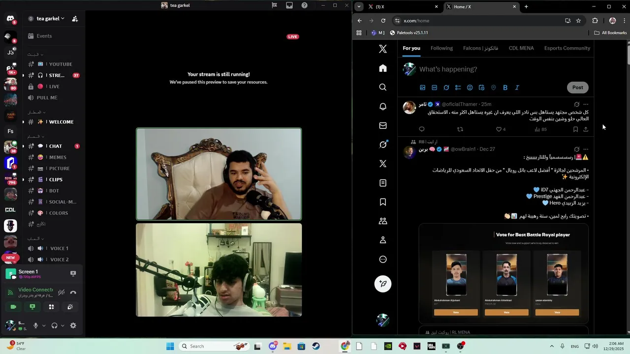Image resolution: width=630 pixels, height=354 pixels.
Task: Open Discord soundboard icon
Action: (x=70, y=307)
